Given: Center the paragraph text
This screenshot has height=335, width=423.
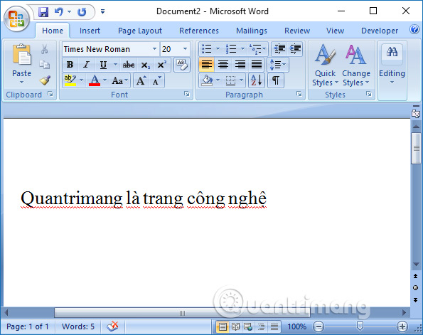Looking at the screenshot, I should [x=223, y=65].
